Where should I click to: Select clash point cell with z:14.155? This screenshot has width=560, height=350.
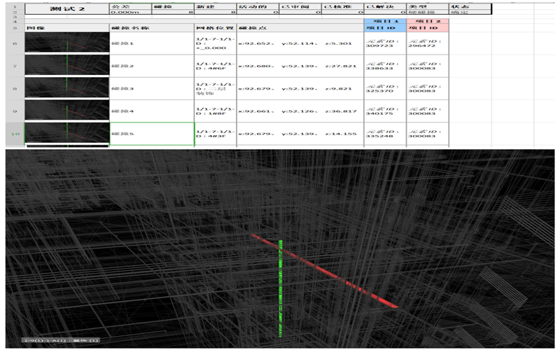tap(300, 134)
